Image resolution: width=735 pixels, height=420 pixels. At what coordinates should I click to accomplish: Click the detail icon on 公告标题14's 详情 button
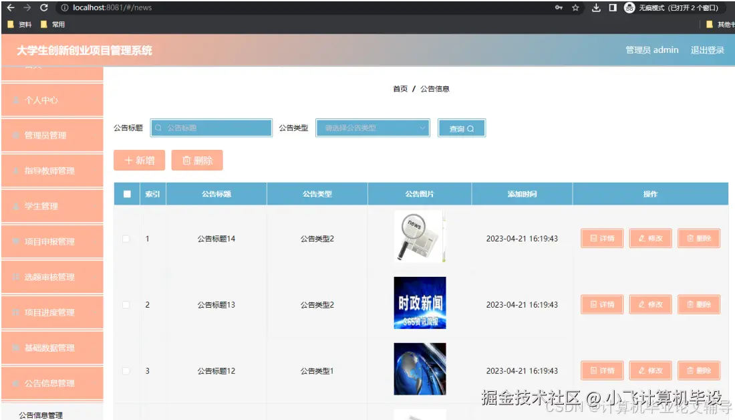593,238
